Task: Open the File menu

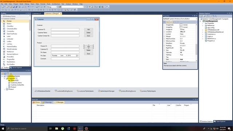Action: [2, 4]
